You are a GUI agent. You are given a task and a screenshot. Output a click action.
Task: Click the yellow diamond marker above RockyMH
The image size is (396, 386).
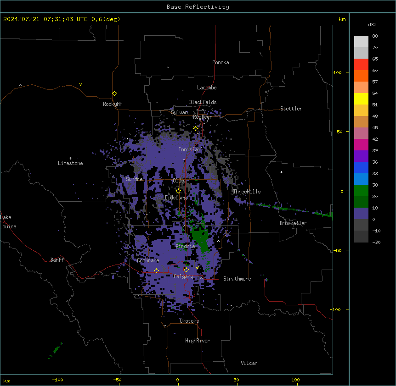pyautogui.click(x=114, y=94)
